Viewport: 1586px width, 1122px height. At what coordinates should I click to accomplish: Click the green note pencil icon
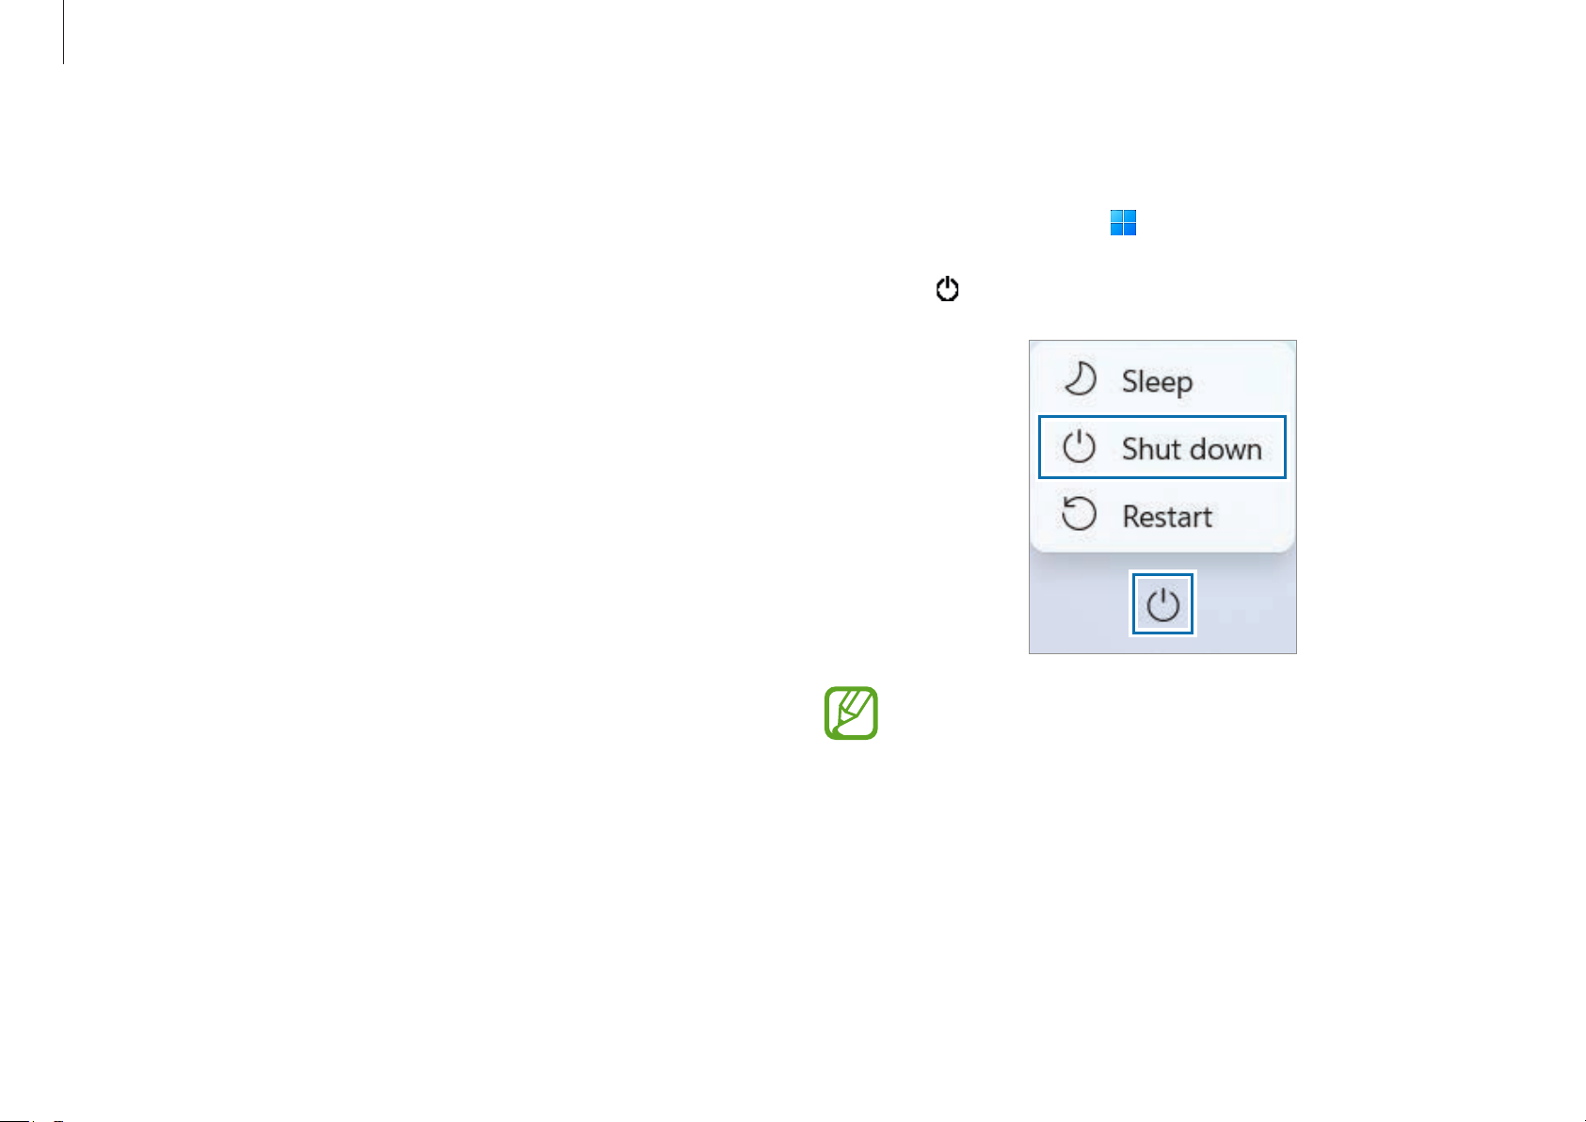click(851, 713)
